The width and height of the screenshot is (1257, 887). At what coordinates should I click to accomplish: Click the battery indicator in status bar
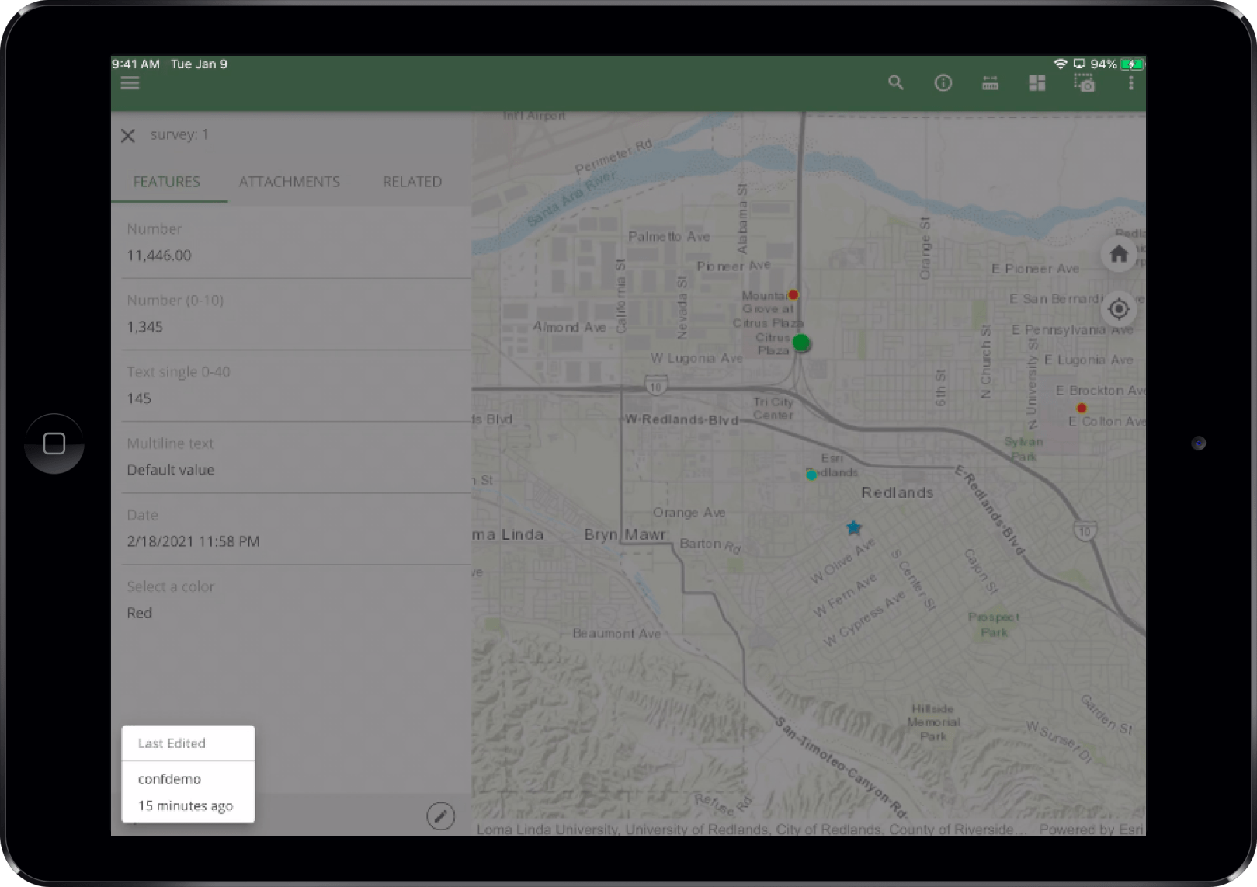tap(1131, 64)
